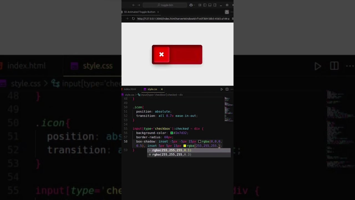Open the preview browser hamburger menu

point(232,19)
